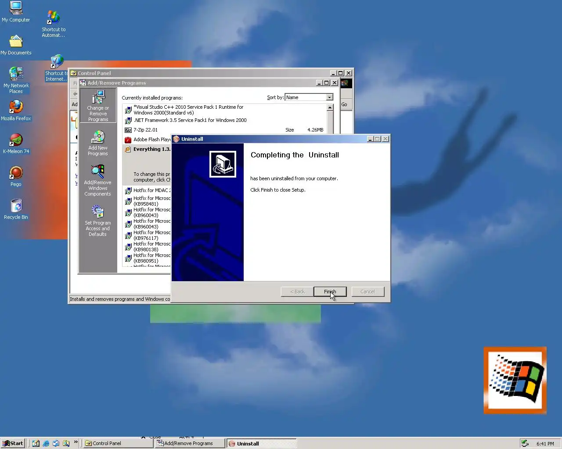Expand the quick launch overflow chevron

(76, 442)
